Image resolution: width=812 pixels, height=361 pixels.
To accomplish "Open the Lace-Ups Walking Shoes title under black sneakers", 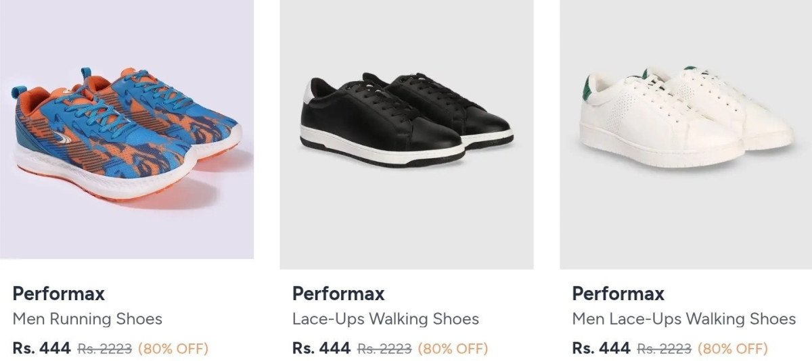I will click(386, 319).
